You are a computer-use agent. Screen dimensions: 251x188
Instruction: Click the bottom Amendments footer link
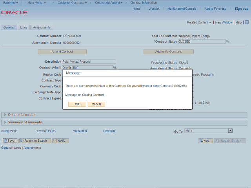click(x=32, y=148)
